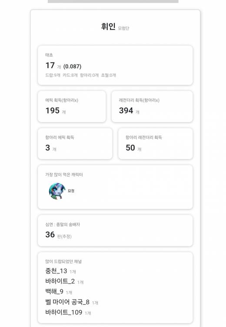
Task: Click the (0.087) ratio text
Action: 72,67
